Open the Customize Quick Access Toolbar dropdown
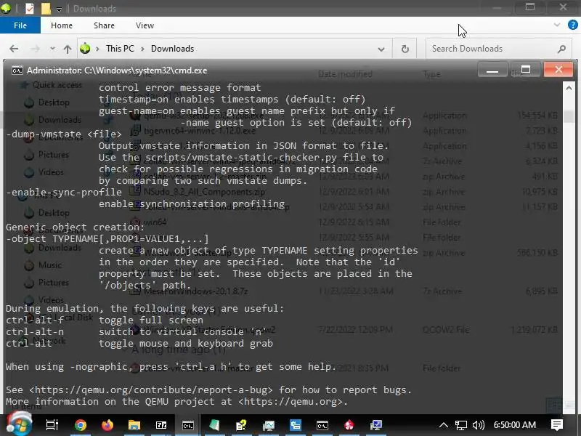The height and width of the screenshot is (436, 581). [x=59, y=9]
